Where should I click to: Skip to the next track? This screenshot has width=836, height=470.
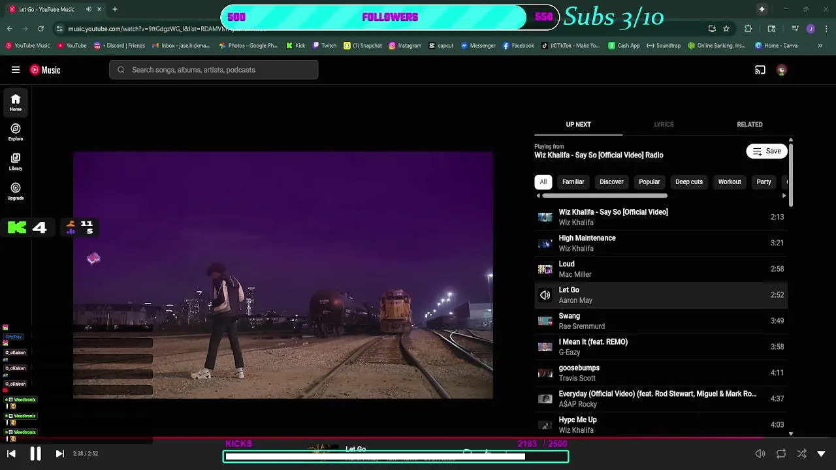59,454
